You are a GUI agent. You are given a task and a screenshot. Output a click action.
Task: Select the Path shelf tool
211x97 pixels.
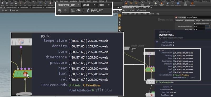pos(45,4)
